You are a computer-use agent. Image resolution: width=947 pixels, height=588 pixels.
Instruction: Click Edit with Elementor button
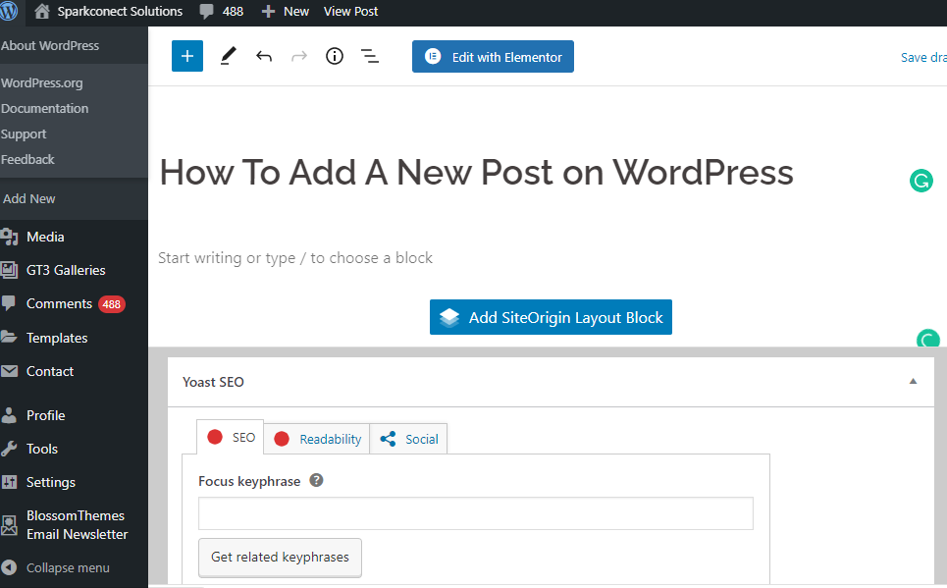click(x=493, y=57)
